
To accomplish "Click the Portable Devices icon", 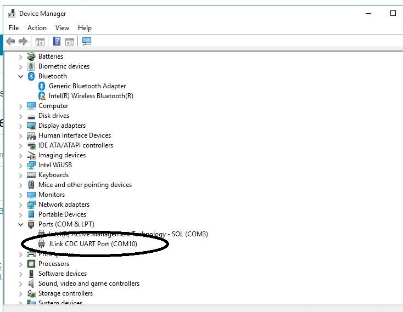I will point(31,214).
